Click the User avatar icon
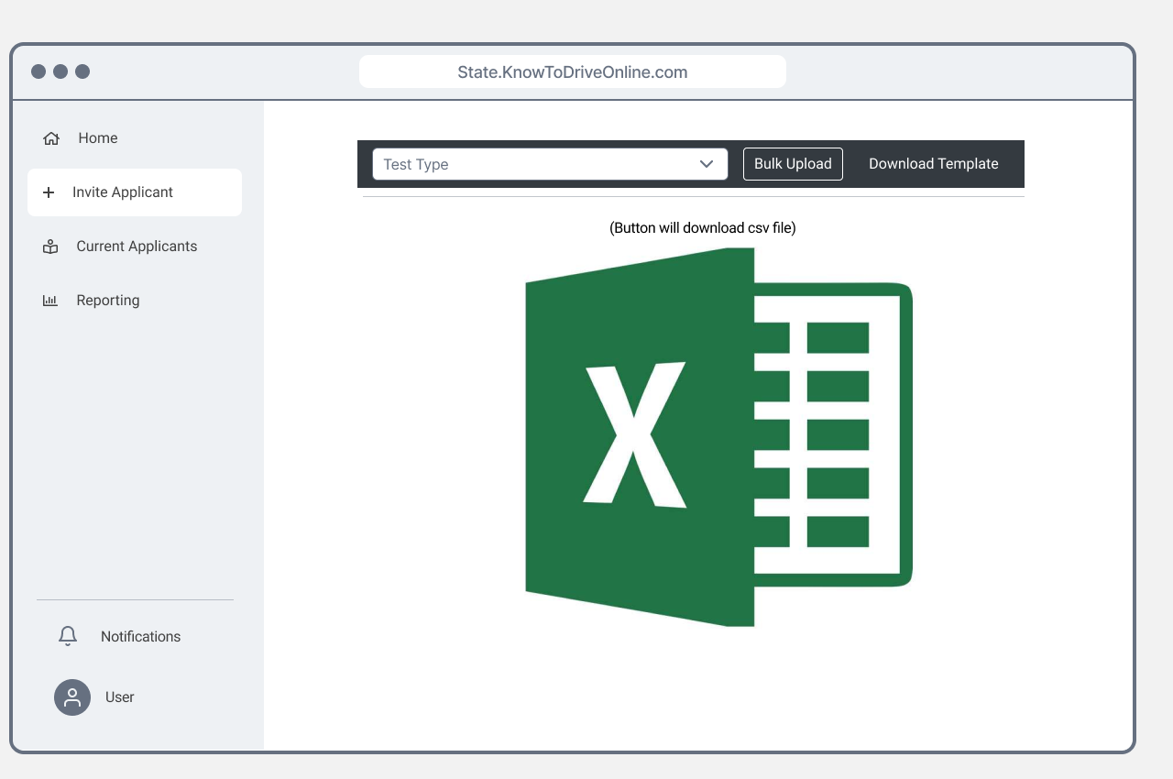 [72, 697]
